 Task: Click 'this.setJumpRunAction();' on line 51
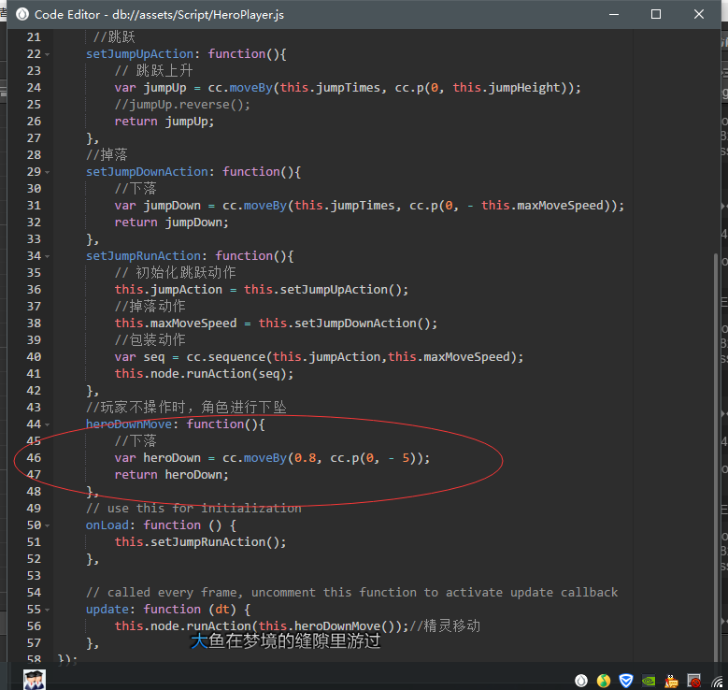[201, 541]
